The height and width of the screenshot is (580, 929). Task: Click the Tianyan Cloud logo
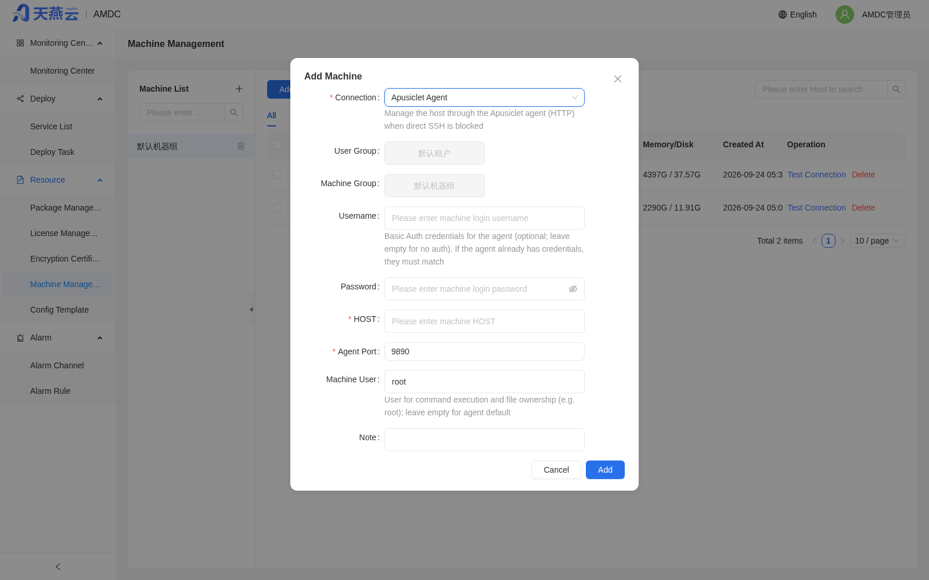point(45,13)
